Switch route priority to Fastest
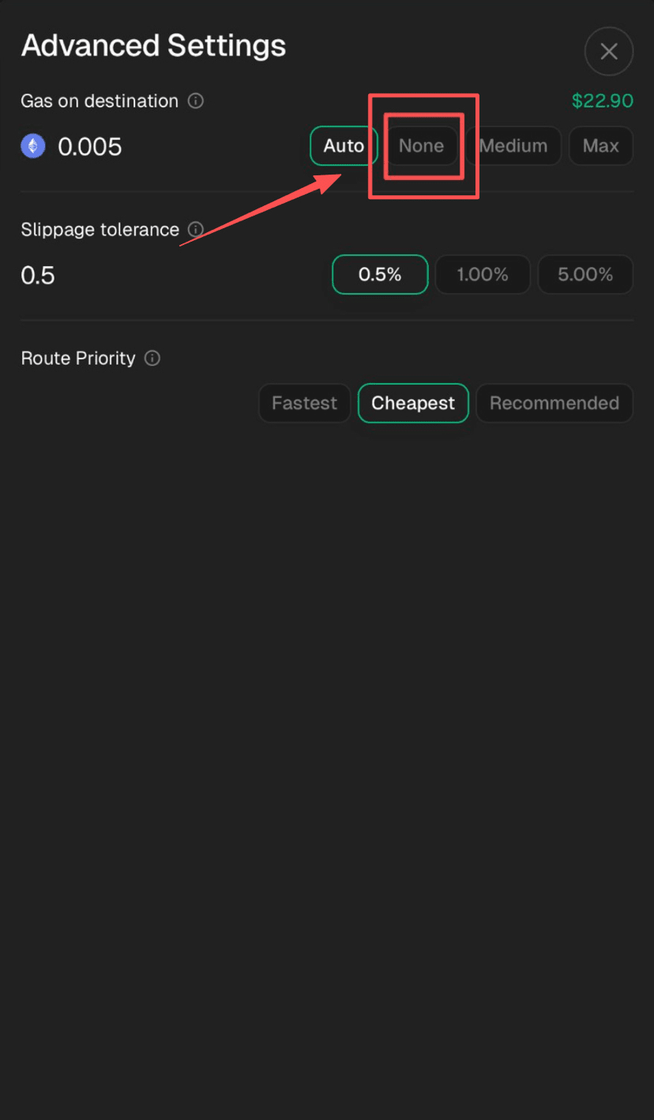 click(305, 404)
